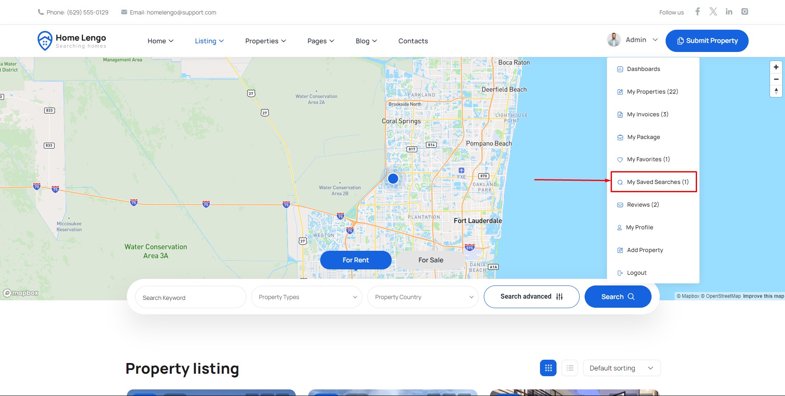This screenshot has height=396, width=785.
Task: Open the X (Twitter) social icon
Action: (x=713, y=12)
